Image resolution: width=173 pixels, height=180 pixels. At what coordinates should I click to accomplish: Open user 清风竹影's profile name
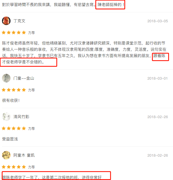pos(21,117)
